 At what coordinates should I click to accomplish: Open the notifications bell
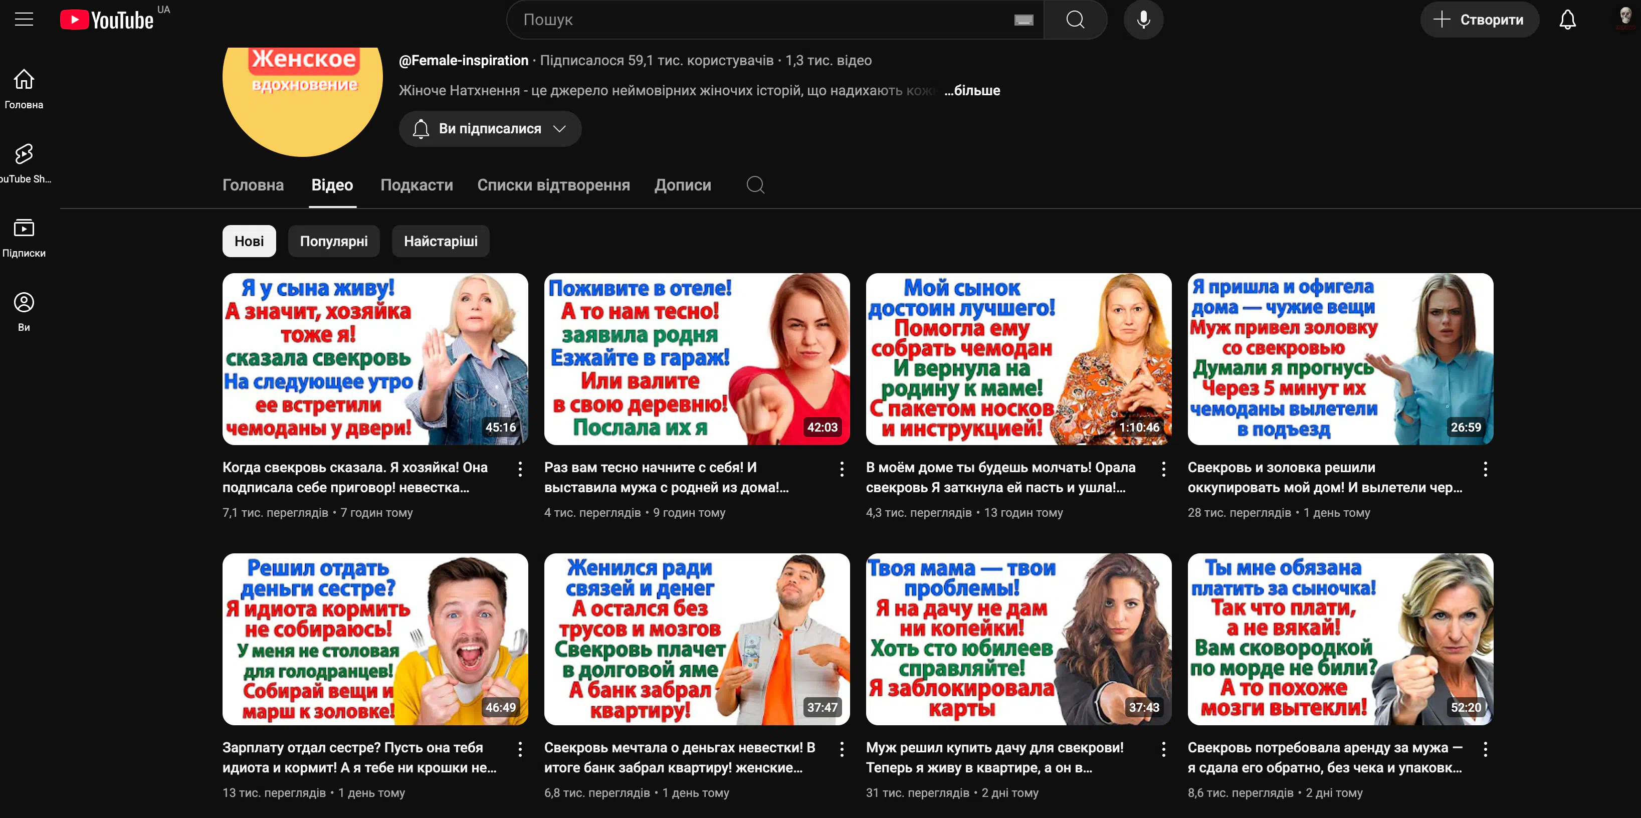(1567, 20)
